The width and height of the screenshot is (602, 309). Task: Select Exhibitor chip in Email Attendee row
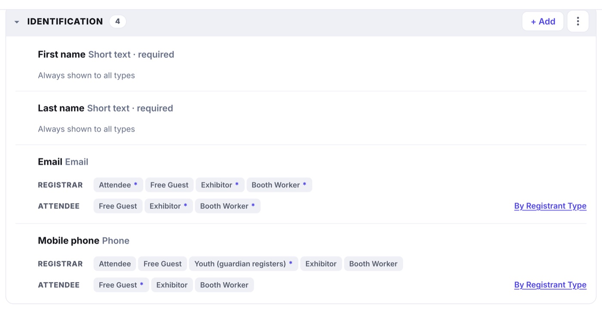pyautogui.click(x=169, y=206)
